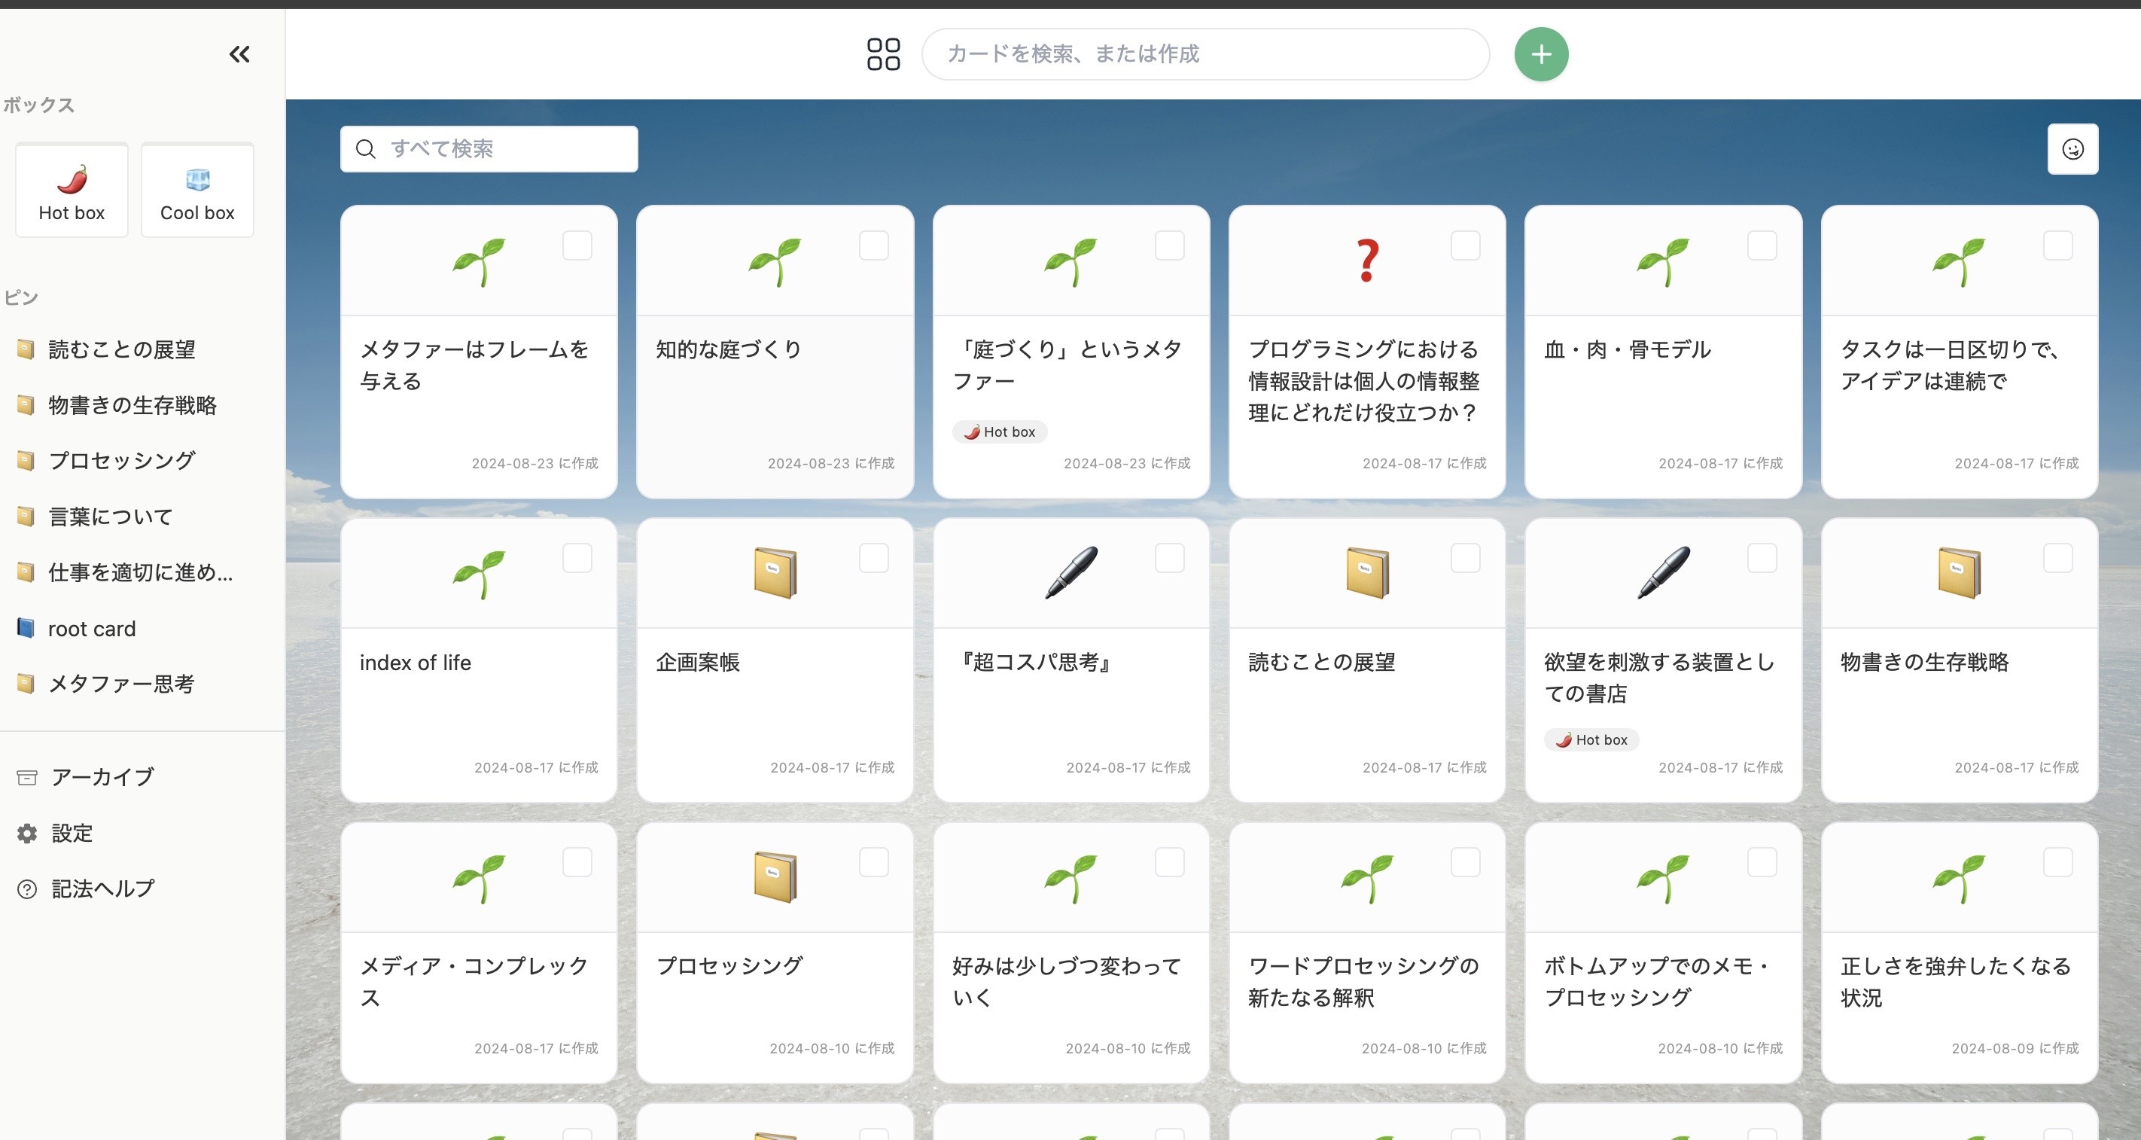Screen dimensions: 2141x1140
Task: Click the カードを検索、または作成 input field
Action: click(1205, 53)
